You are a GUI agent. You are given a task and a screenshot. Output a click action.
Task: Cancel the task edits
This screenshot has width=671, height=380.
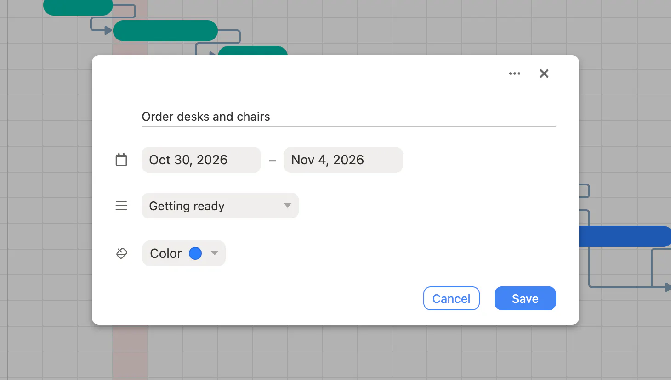[451, 298]
